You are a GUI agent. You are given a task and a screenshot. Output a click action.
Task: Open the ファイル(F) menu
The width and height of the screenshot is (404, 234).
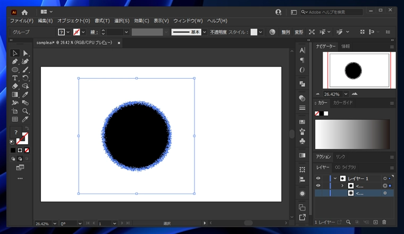(x=22, y=21)
